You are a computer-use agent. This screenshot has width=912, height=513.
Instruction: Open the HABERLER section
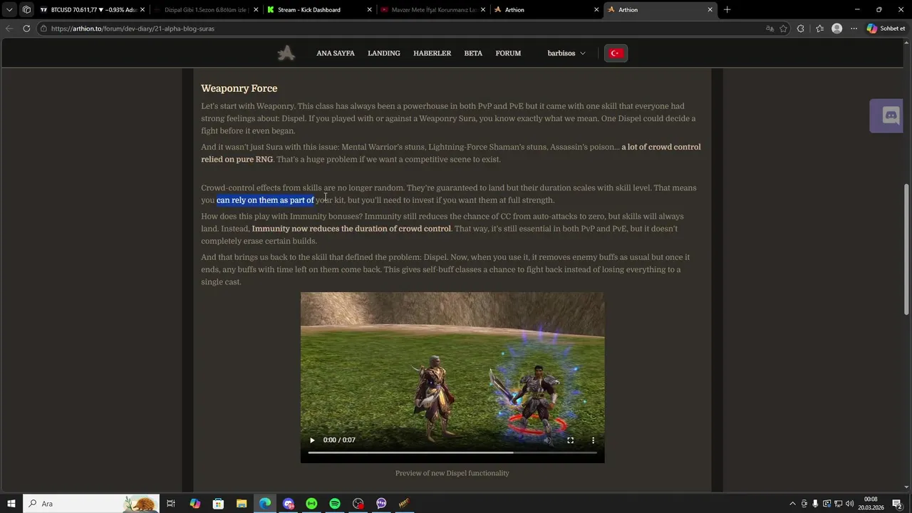[x=432, y=53]
